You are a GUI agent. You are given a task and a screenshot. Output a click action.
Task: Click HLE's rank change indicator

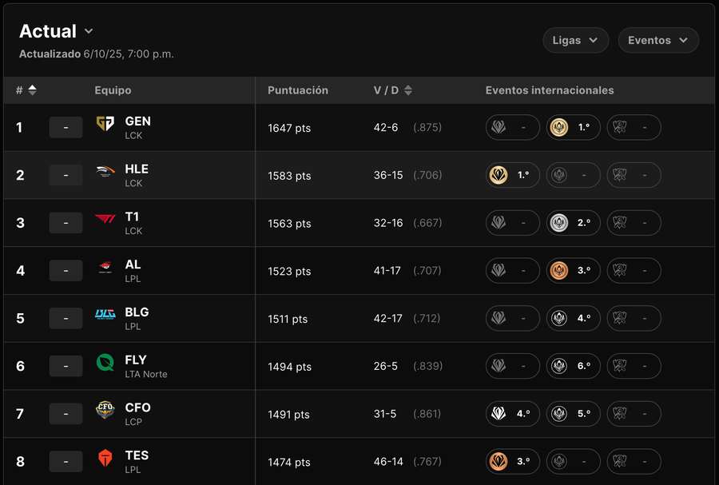[x=66, y=175]
